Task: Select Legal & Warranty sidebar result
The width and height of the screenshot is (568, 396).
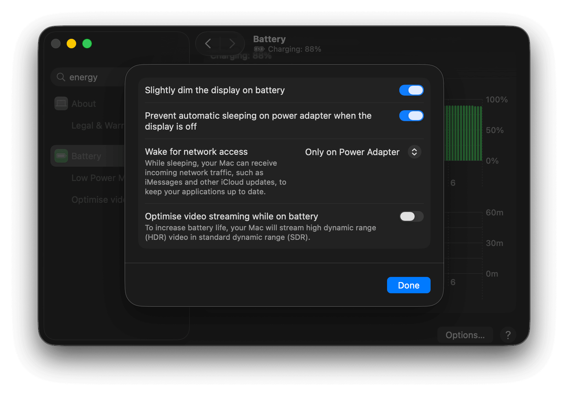Action: click(98, 126)
